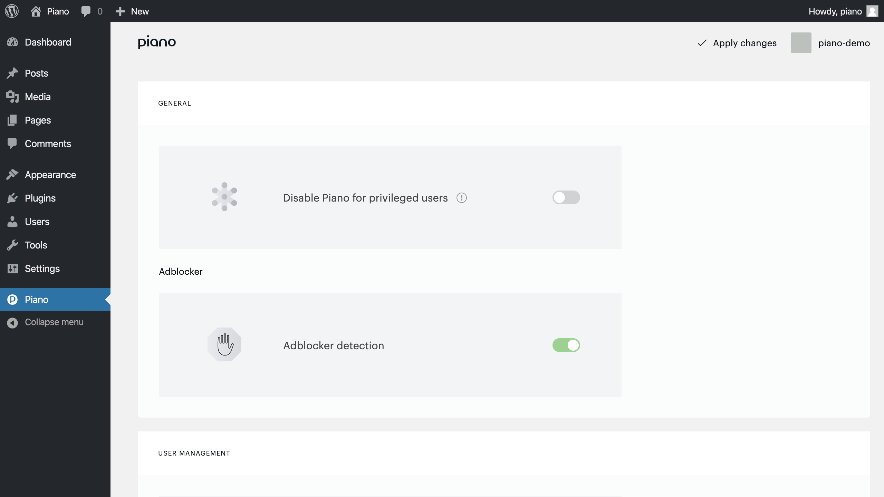Click the piano-demo avatar square
This screenshot has height=497, width=884.
point(801,43)
